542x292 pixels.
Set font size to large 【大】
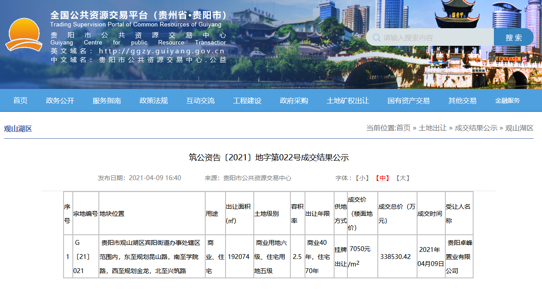click(x=403, y=178)
